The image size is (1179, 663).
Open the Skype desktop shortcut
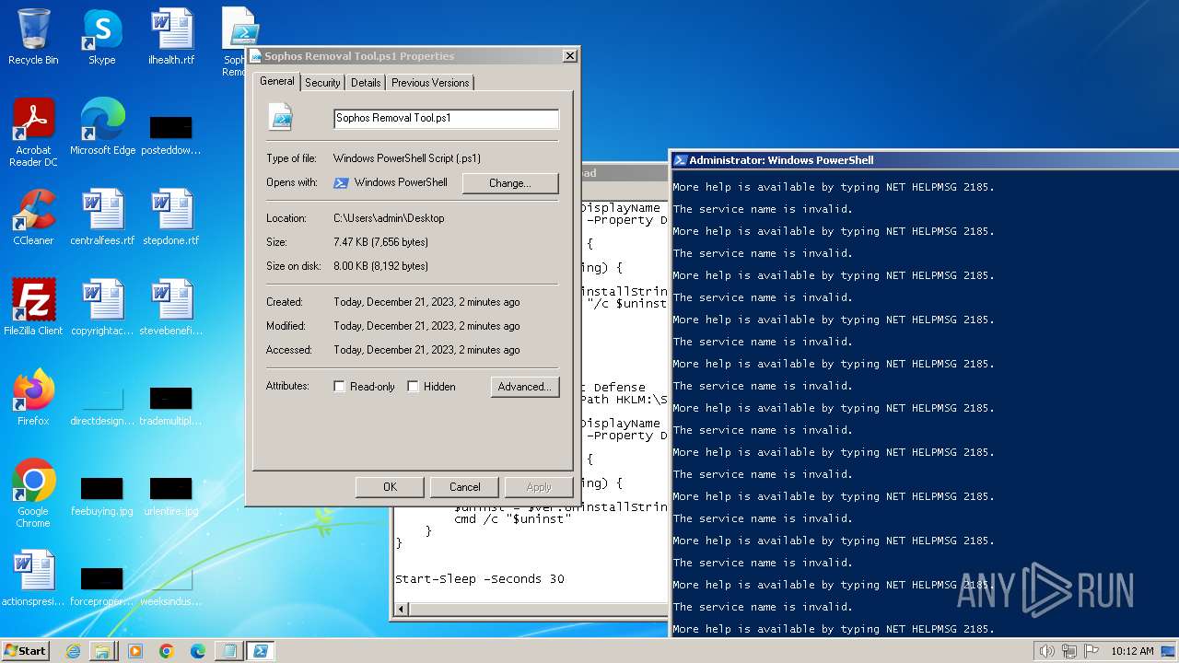point(101,37)
